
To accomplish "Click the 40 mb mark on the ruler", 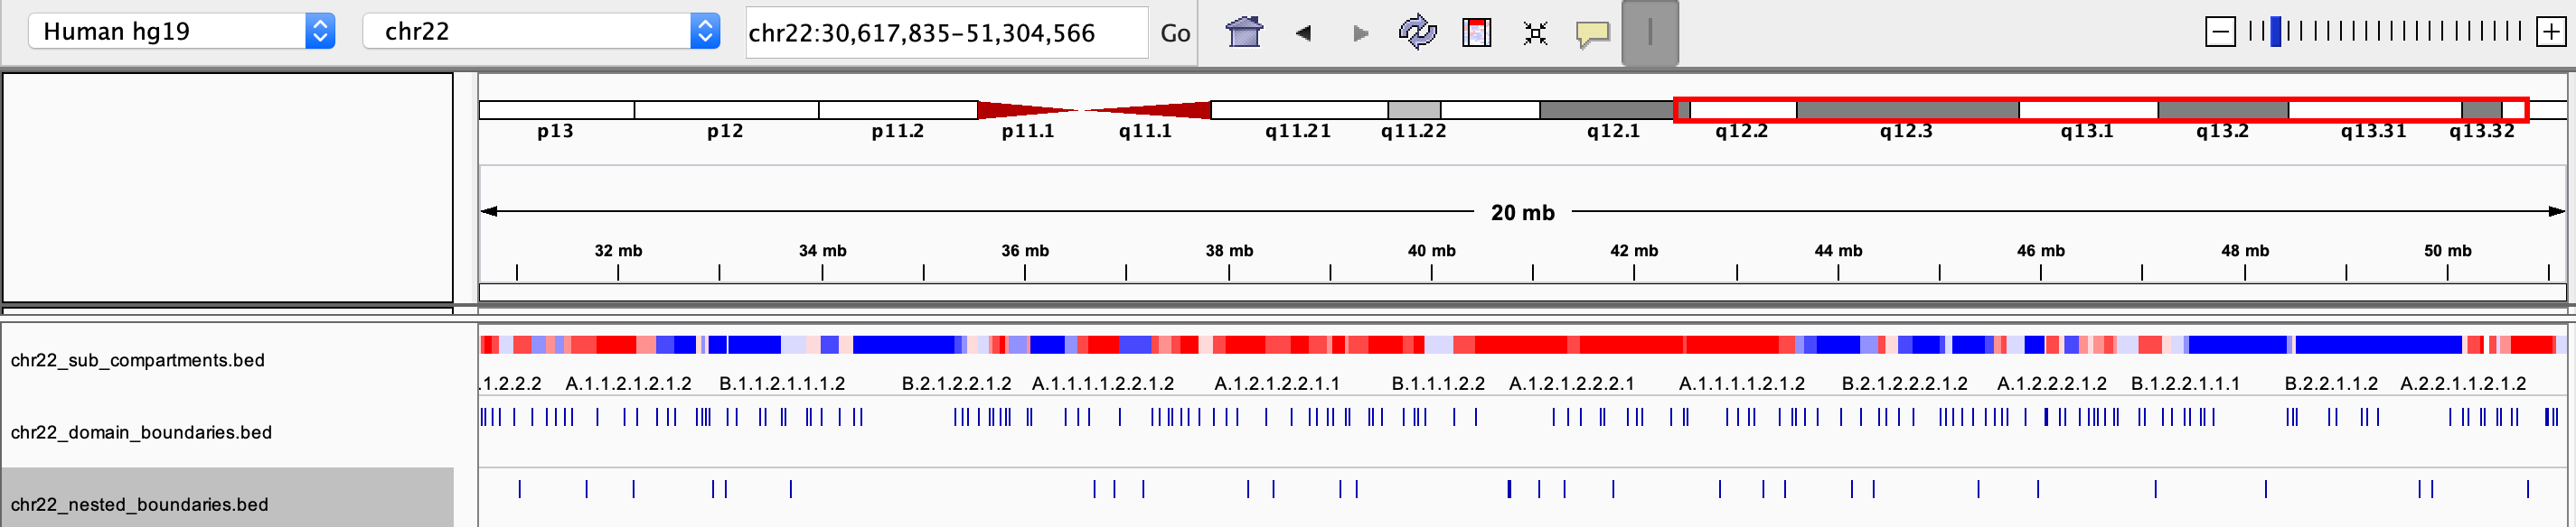I will (x=1431, y=271).
